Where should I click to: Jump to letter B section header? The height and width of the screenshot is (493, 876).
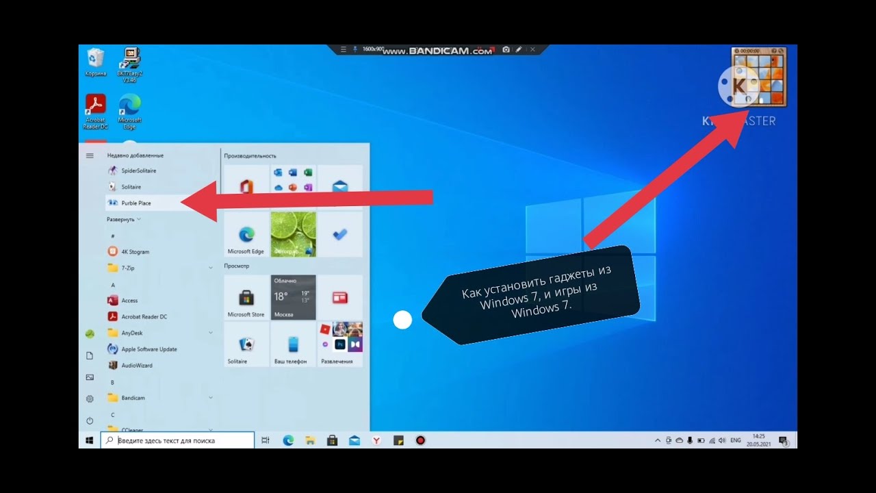tap(113, 381)
